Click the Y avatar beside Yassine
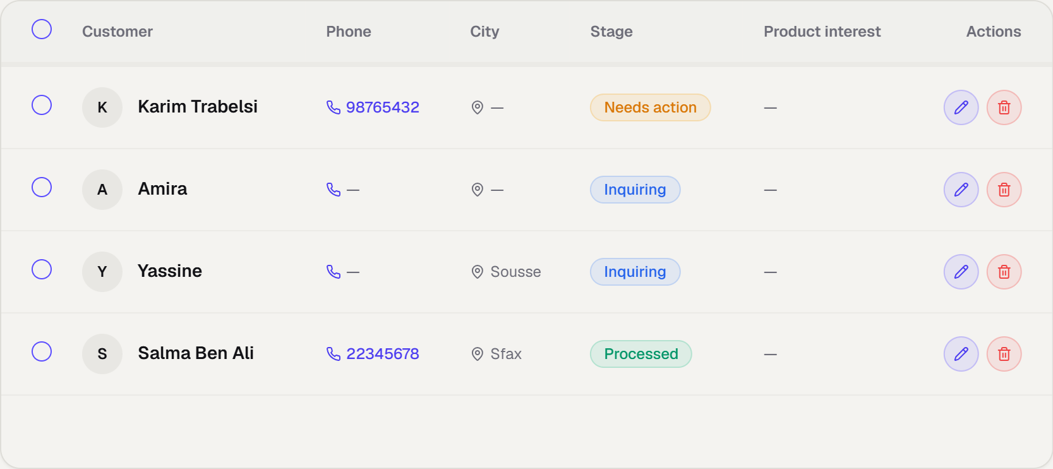The height and width of the screenshot is (469, 1053). coord(102,272)
